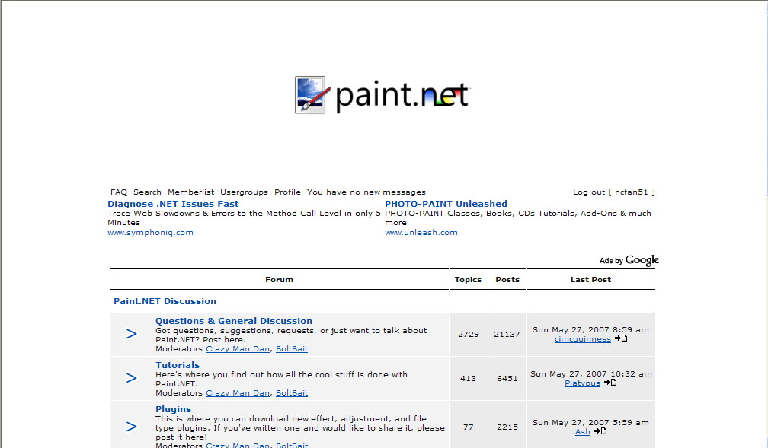Open Questions & General Discussion forum
Screen dimensions: 768x448
[234, 321]
